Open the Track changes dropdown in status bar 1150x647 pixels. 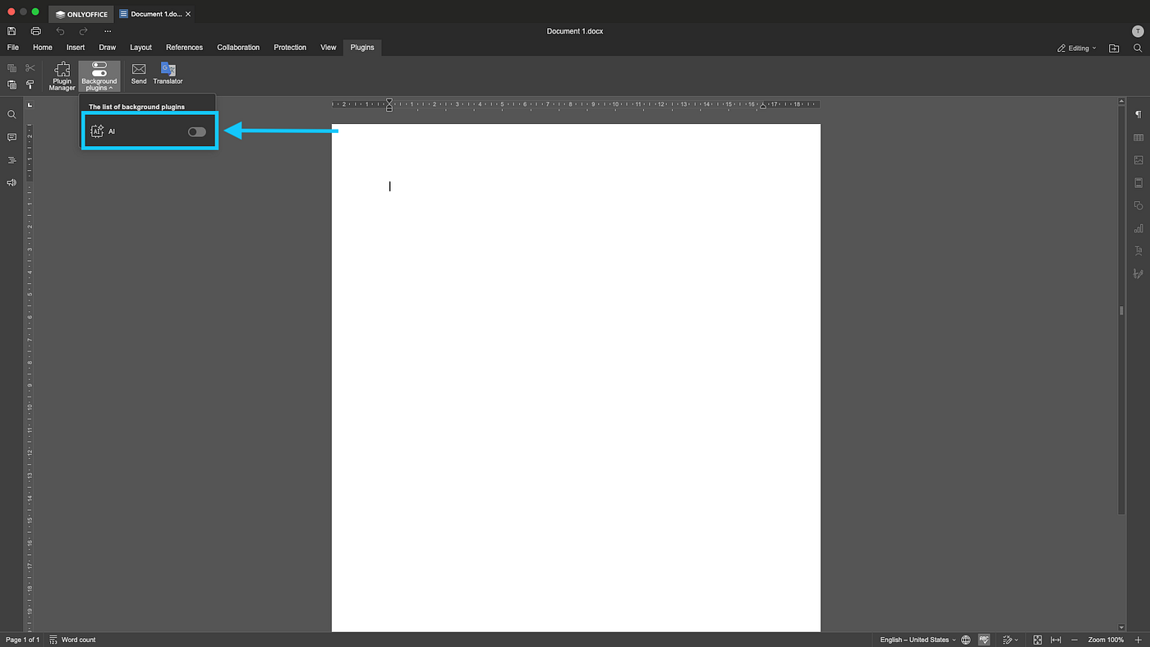1010,640
